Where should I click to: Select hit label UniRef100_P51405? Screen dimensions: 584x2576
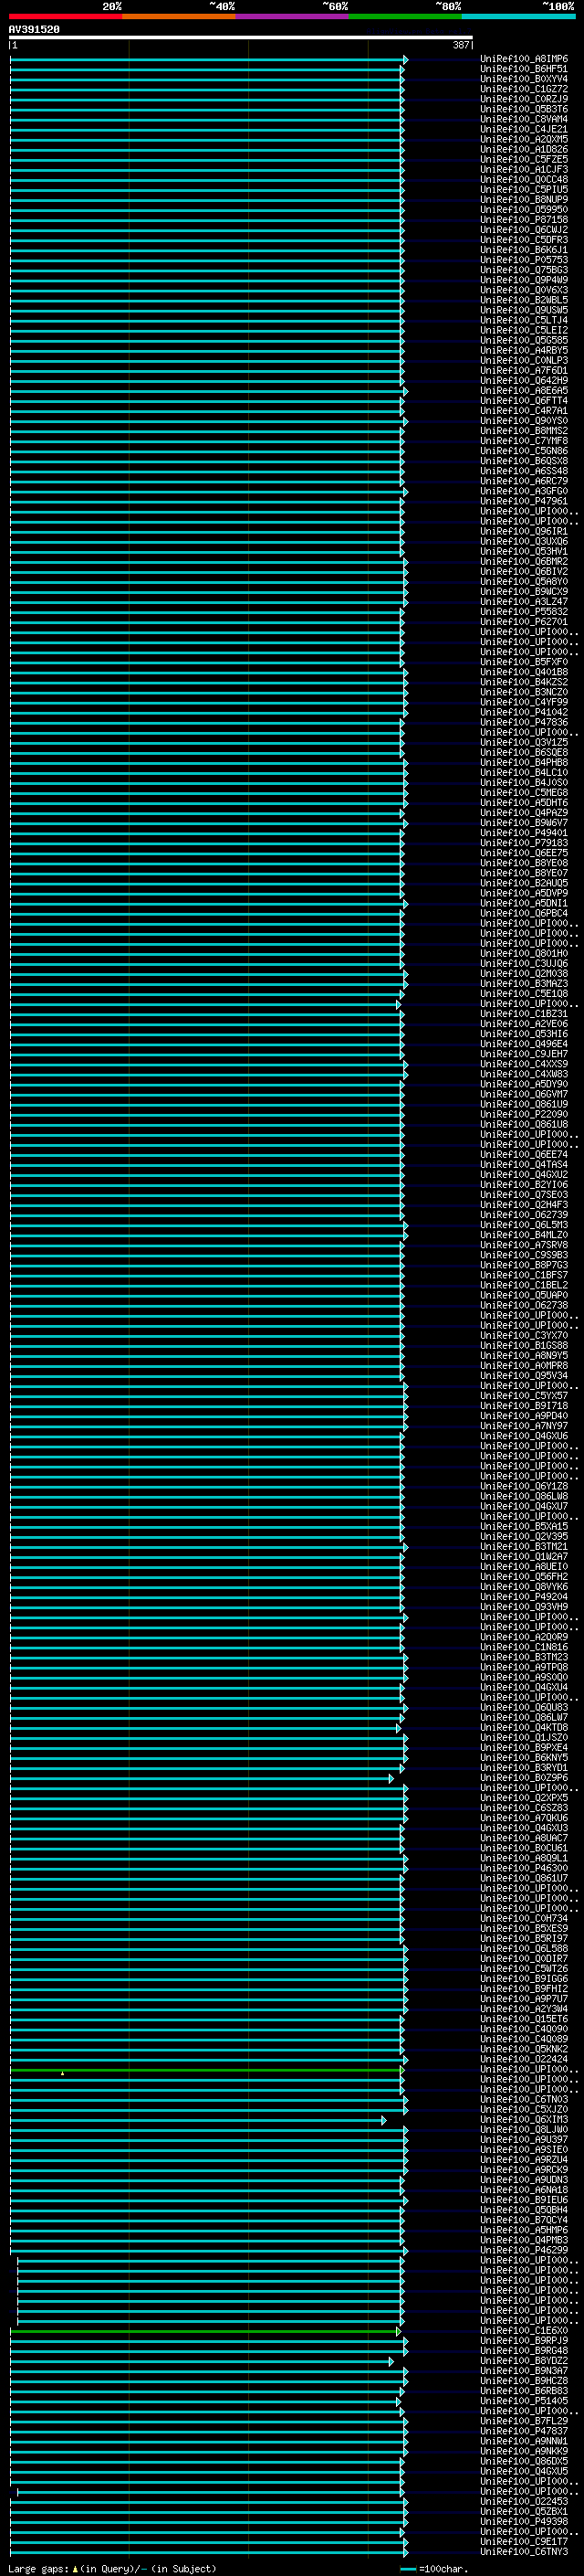pos(524,2401)
